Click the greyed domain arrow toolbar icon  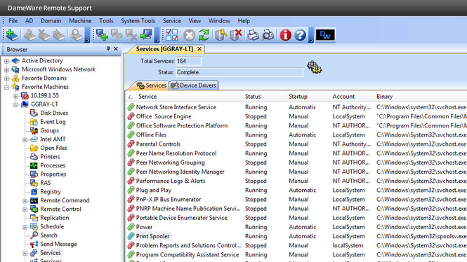coord(59,35)
